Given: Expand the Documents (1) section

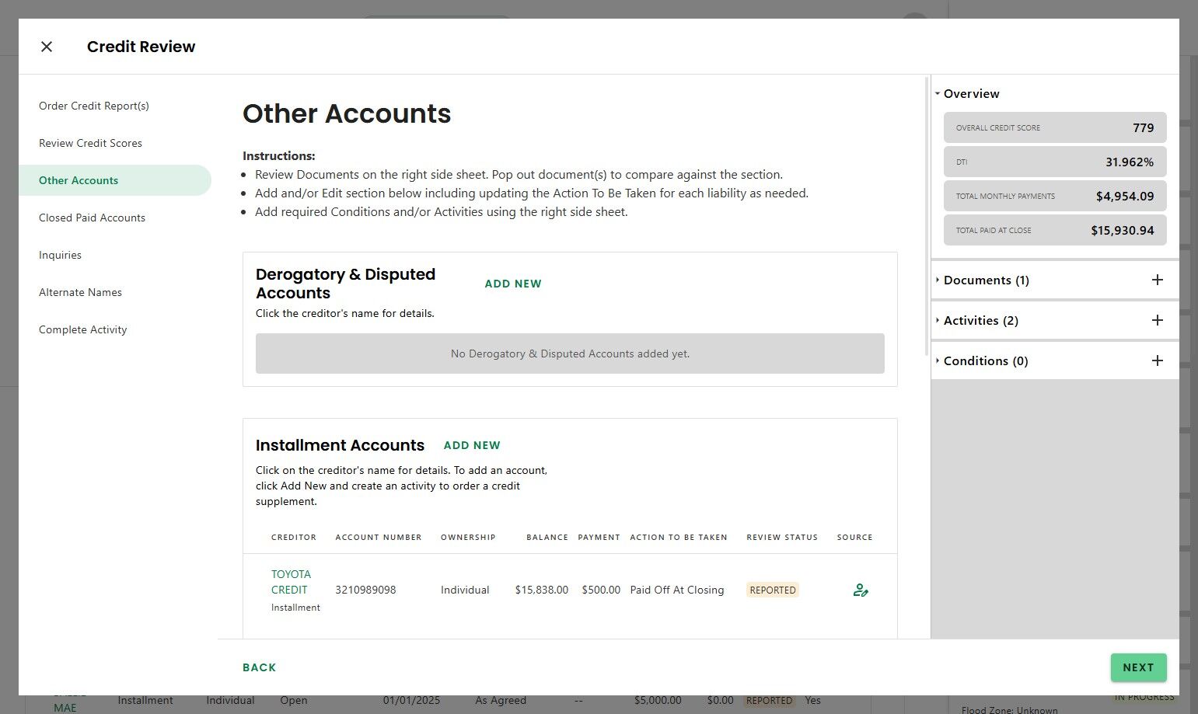Looking at the screenshot, I should pos(985,280).
